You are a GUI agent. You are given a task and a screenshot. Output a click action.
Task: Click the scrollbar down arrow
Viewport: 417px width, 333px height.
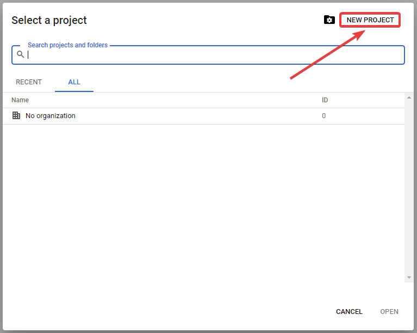point(409,277)
